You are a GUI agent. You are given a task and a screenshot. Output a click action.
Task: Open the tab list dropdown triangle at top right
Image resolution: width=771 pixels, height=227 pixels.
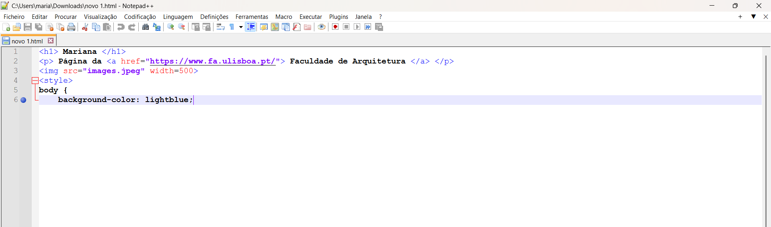pos(753,16)
